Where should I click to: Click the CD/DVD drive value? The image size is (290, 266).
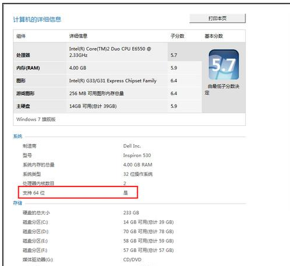[x=132, y=260]
